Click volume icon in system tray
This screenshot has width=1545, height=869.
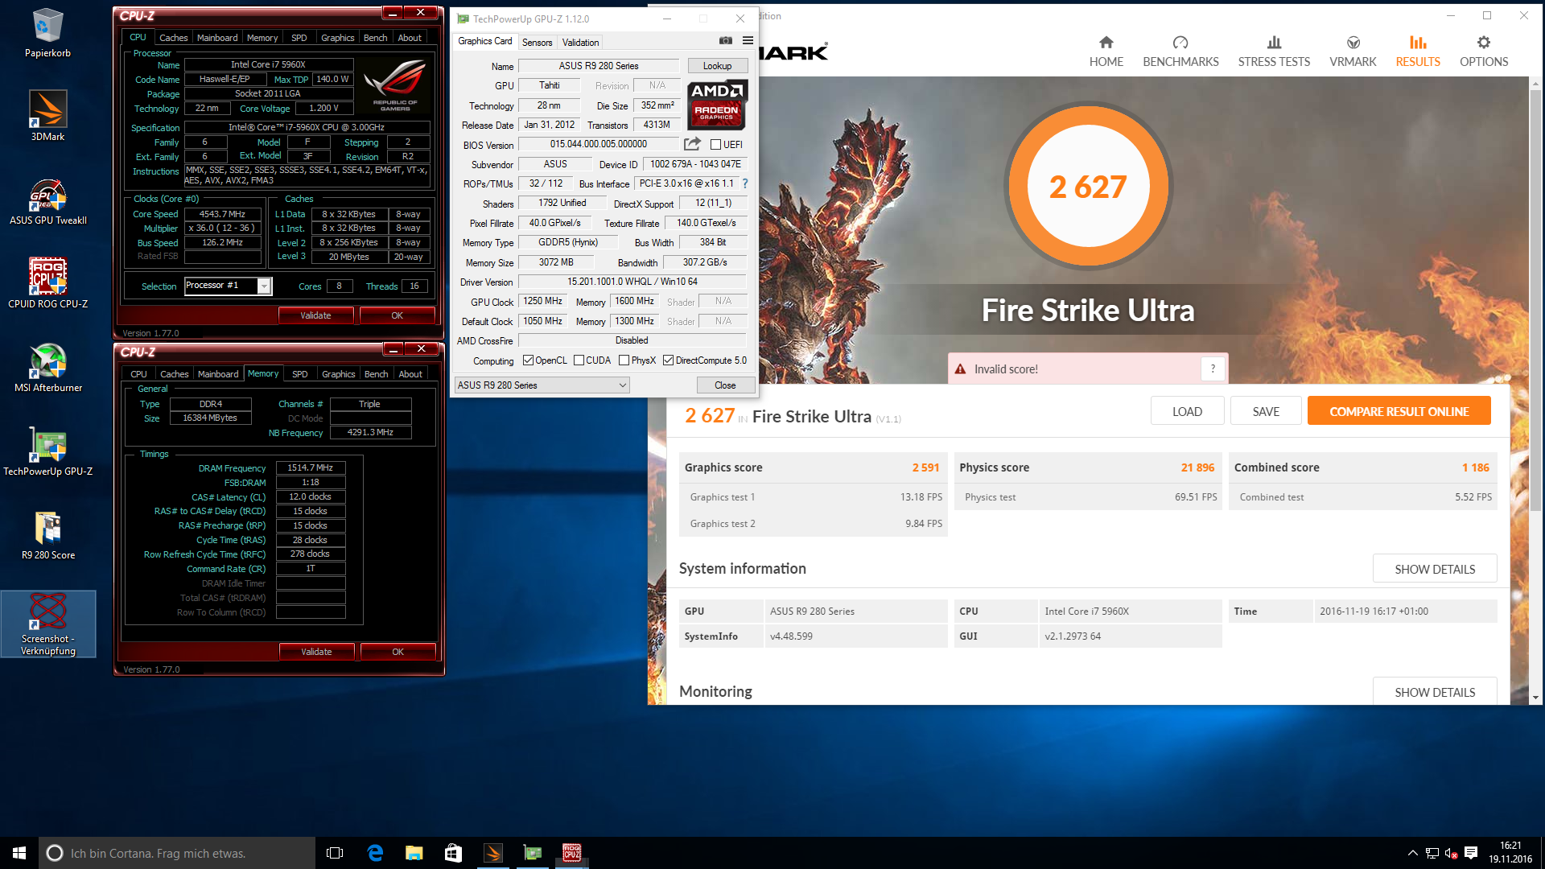1451,853
